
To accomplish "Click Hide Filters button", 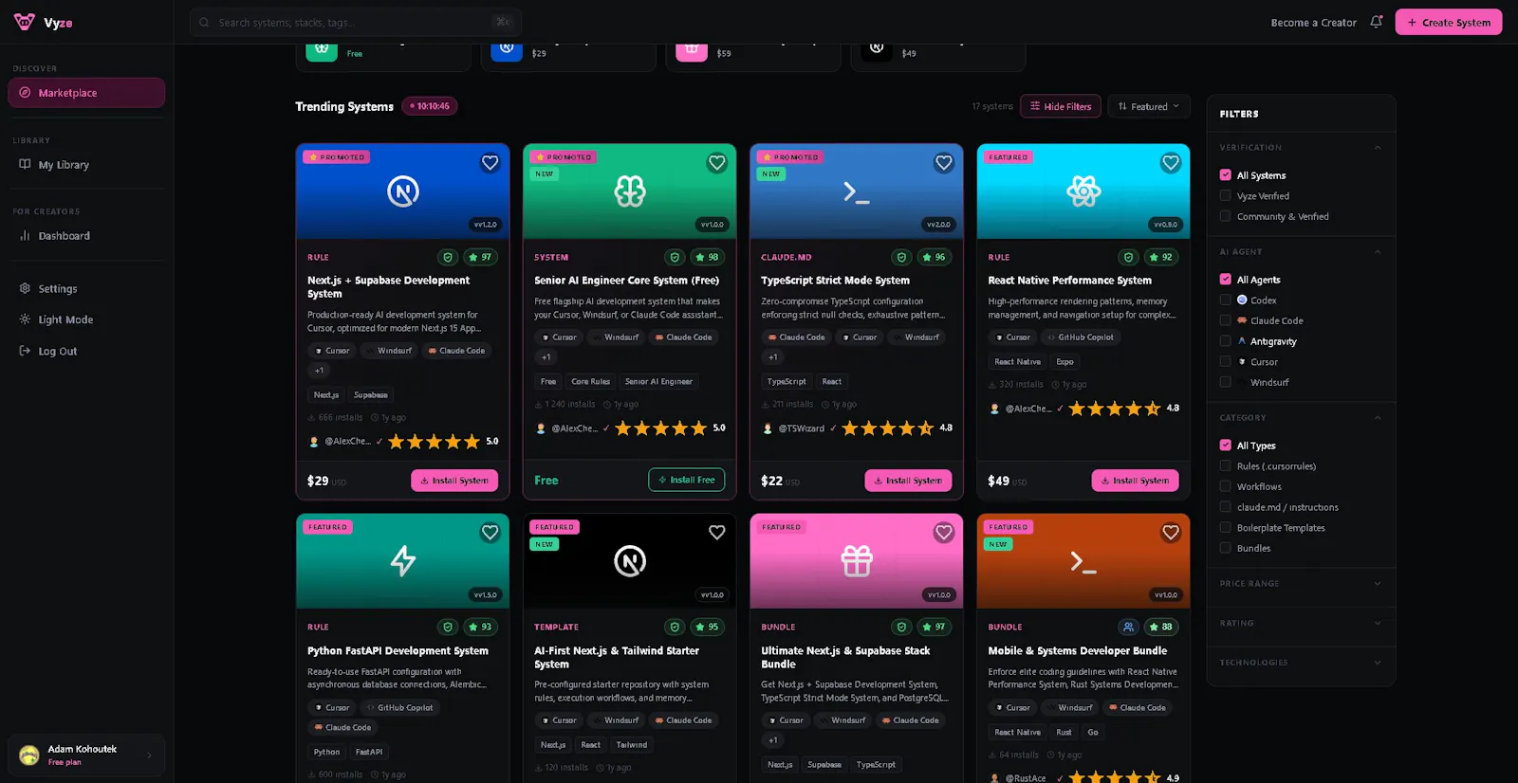I will tap(1061, 106).
